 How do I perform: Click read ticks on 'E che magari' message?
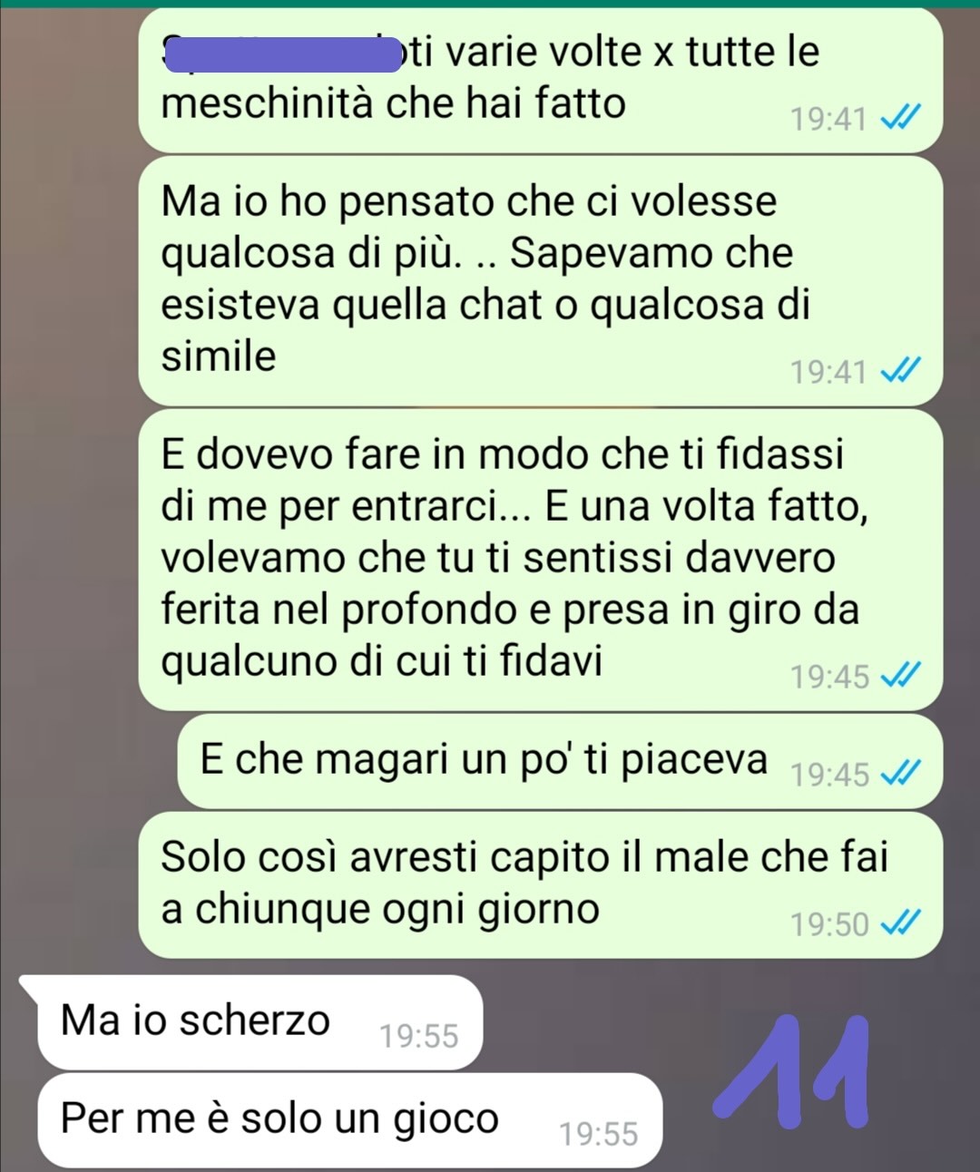(x=902, y=774)
